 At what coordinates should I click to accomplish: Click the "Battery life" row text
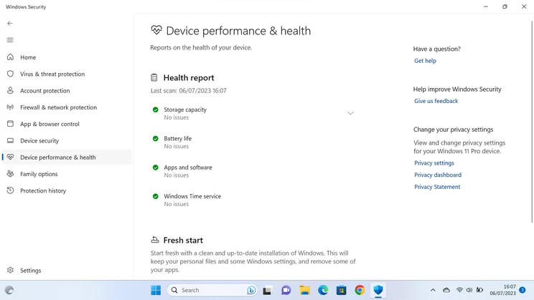pyautogui.click(x=178, y=138)
